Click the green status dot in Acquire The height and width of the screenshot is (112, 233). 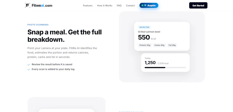click(142, 6)
